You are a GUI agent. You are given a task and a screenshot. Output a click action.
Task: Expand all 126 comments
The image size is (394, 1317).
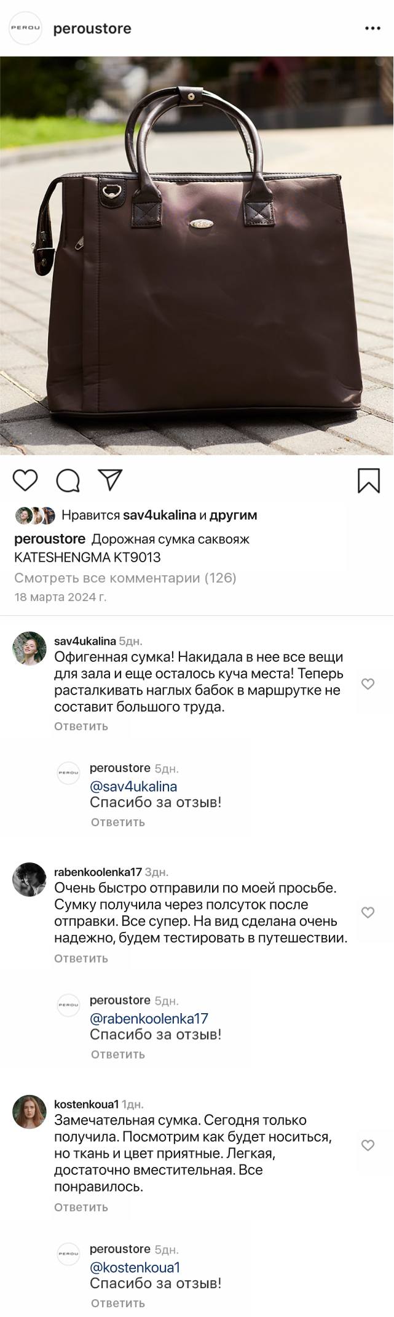coord(125,578)
